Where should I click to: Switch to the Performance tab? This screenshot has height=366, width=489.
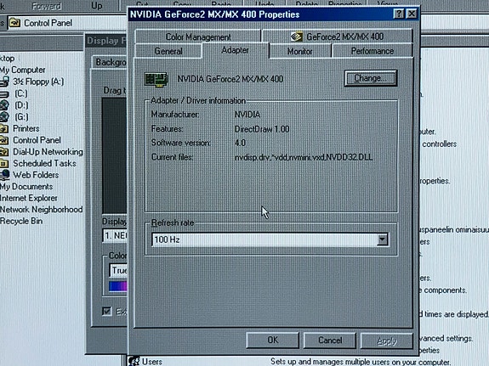[372, 51]
